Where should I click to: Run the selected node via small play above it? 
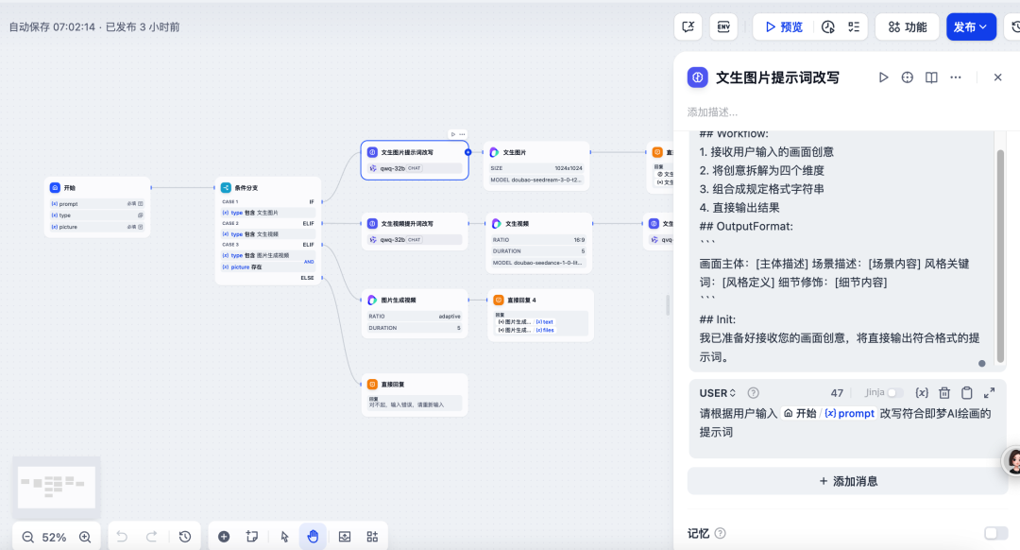[452, 134]
